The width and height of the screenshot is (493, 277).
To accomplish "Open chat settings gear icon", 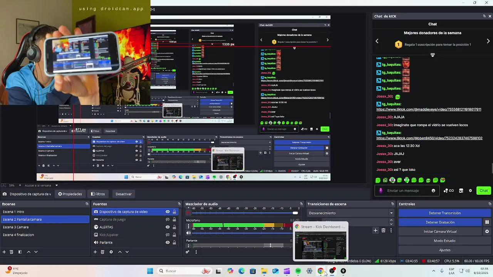I will (470, 190).
